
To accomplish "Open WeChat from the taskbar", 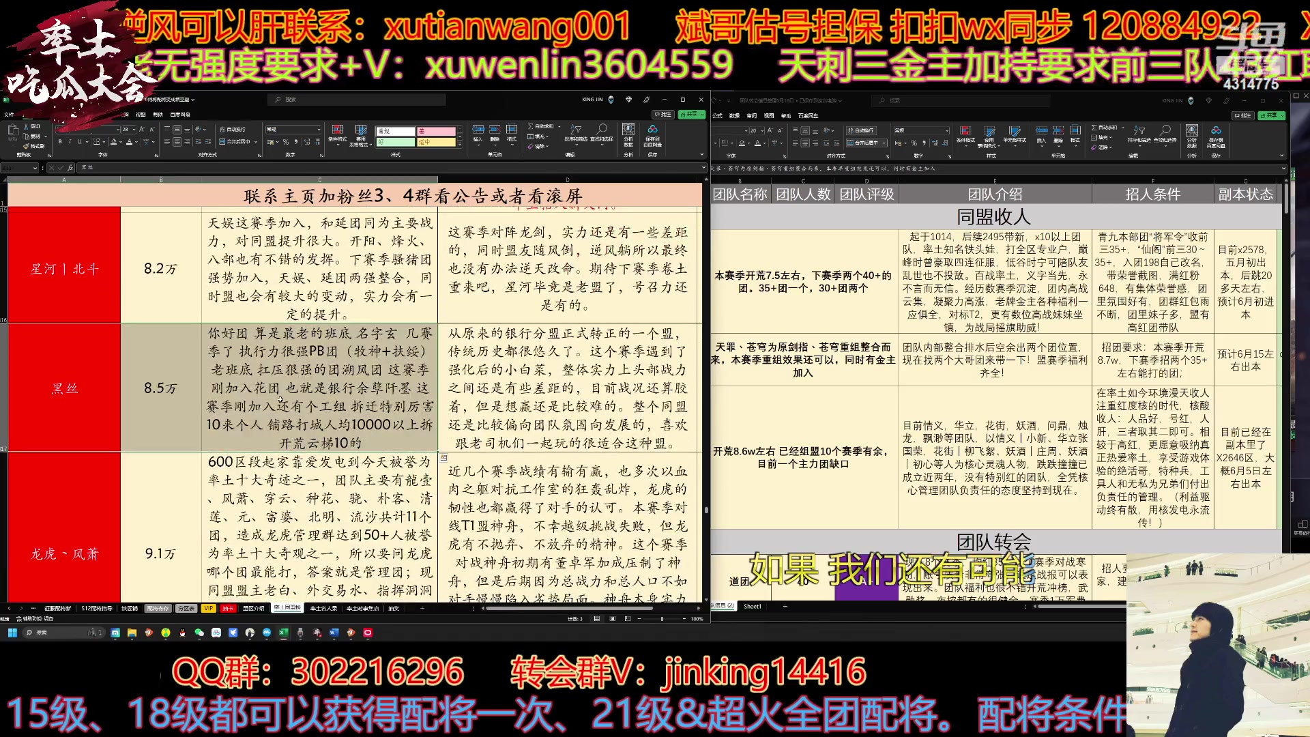I will coord(199,633).
